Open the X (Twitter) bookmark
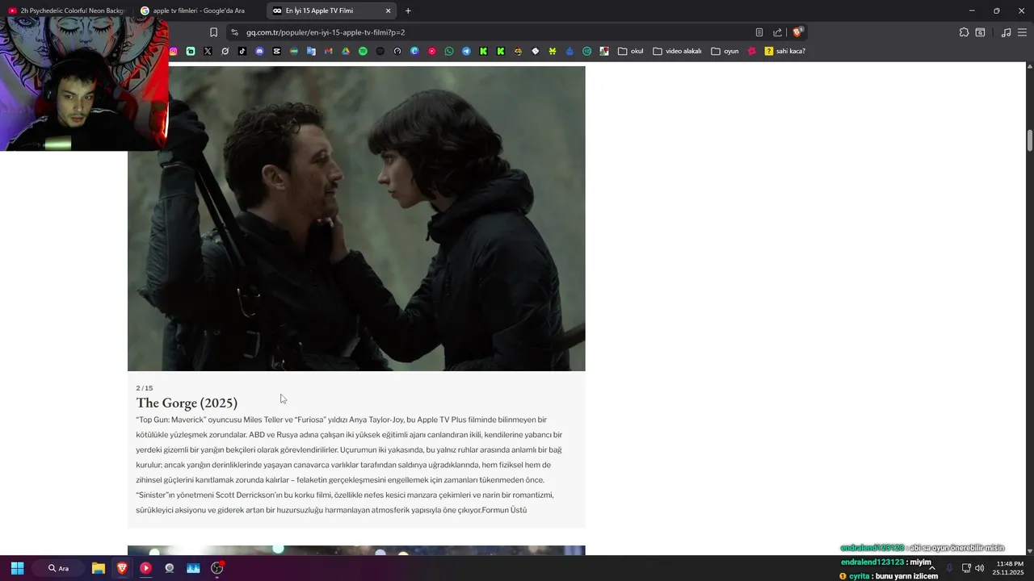The width and height of the screenshot is (1034, 581). pyautogui.click(x=208, y=51)
